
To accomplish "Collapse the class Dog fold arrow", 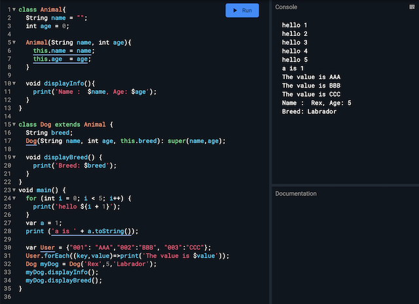I will [14, 125].
